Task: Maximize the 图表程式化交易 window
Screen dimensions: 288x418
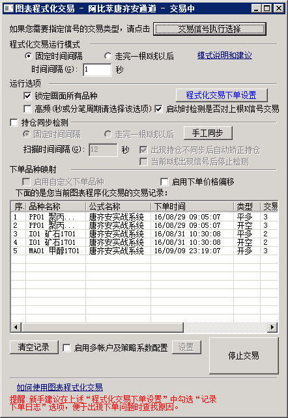Action: 266,8
